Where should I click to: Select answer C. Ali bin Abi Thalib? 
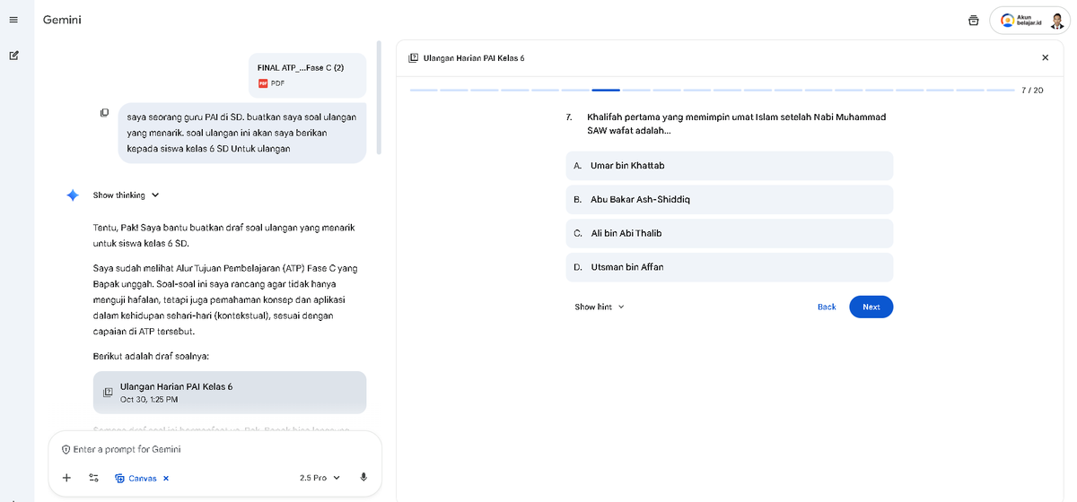[730, 233]
